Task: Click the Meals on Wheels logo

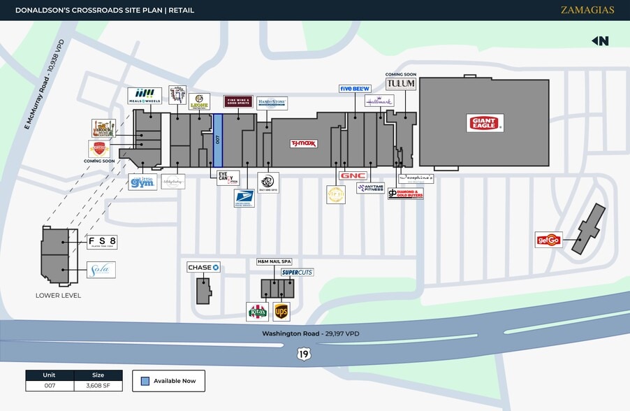Action: pos(145,96)
